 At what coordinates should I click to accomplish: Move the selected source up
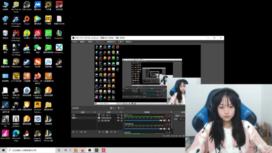[111, 132]
